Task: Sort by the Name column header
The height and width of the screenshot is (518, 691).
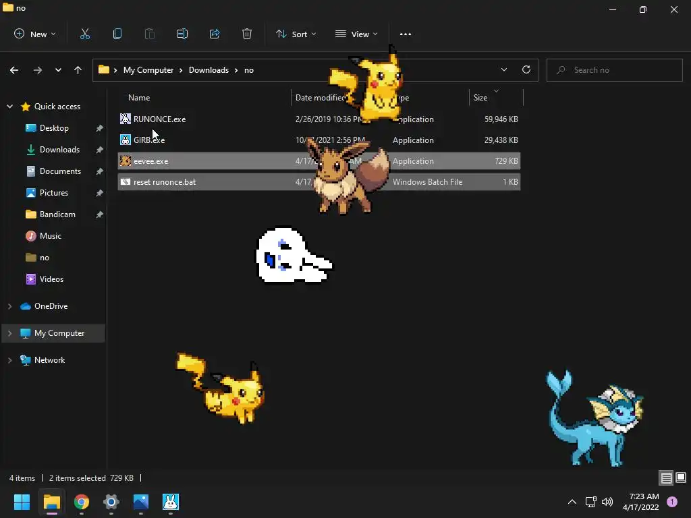Action: tap(139, 98)
